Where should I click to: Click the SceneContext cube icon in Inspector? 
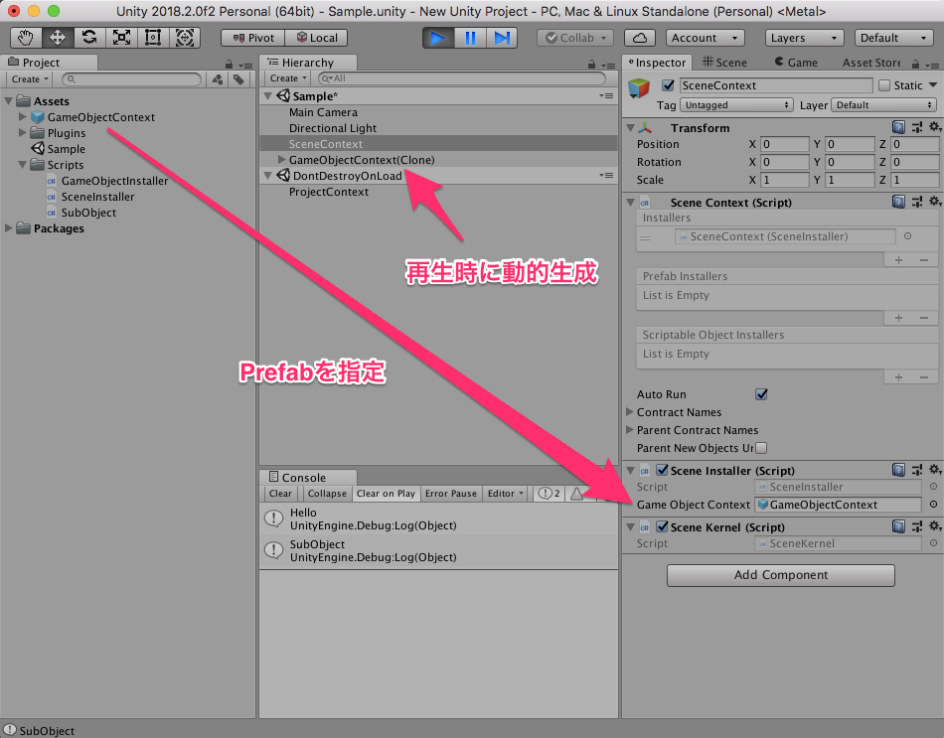point(639,87)
